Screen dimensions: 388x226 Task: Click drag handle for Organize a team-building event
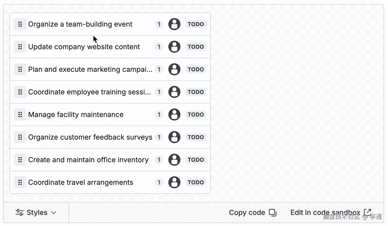(20, 24)
